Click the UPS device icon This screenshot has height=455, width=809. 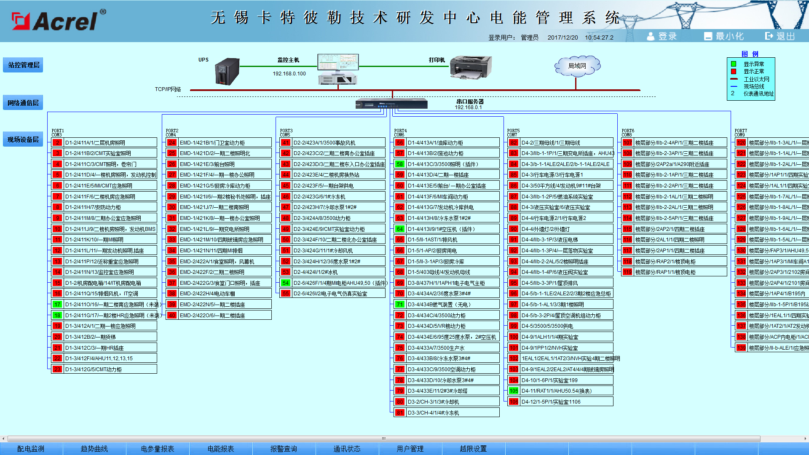coord(227,72)
